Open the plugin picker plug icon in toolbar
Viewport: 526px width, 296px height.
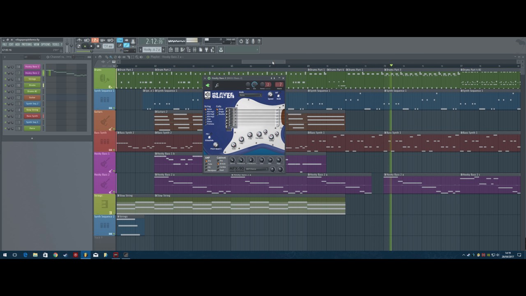pos(206,50)
